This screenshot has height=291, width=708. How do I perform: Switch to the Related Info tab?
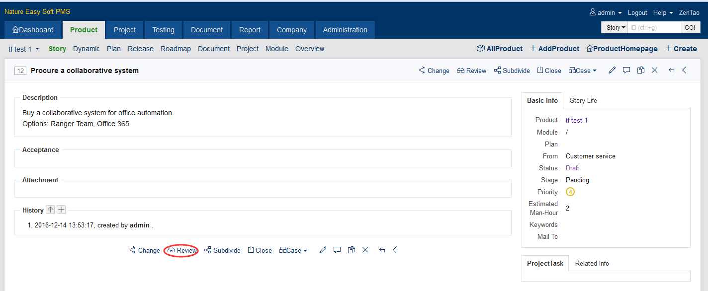coord(592,263)
